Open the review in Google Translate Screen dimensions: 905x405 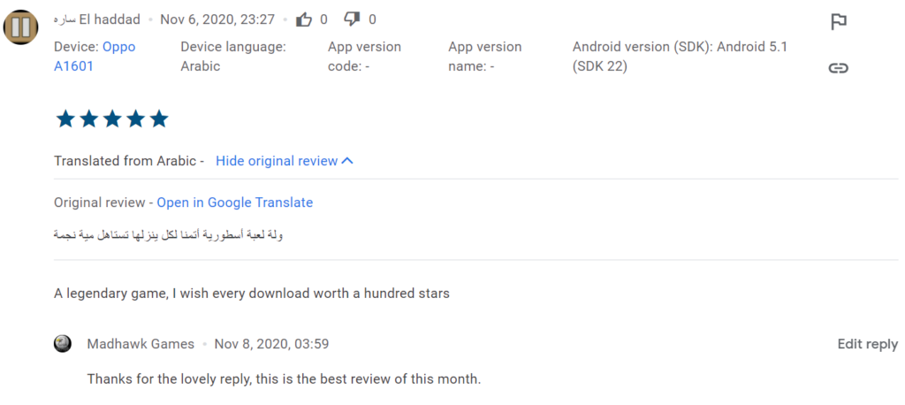click(234, 202)
